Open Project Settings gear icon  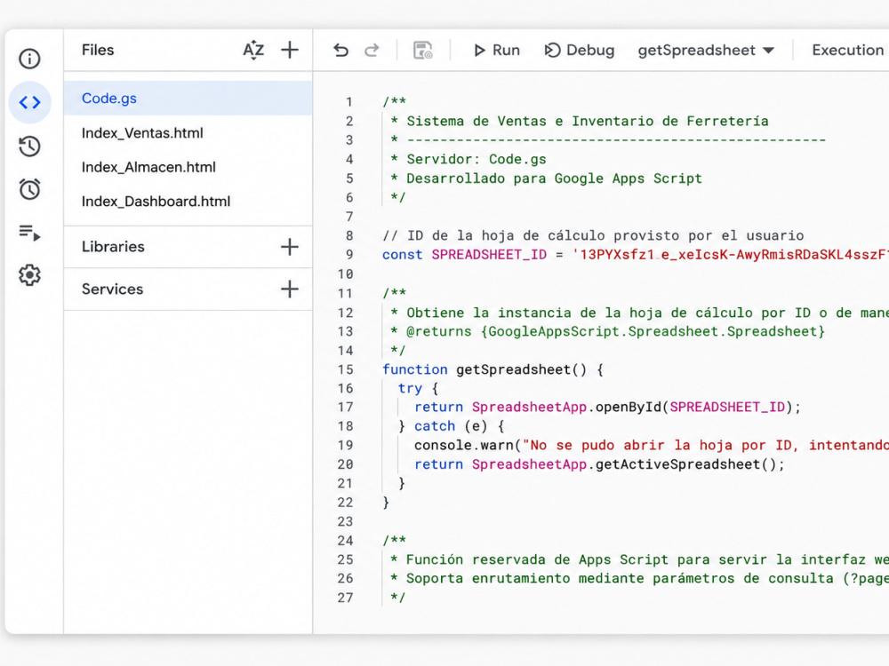[x=29, y=275]
